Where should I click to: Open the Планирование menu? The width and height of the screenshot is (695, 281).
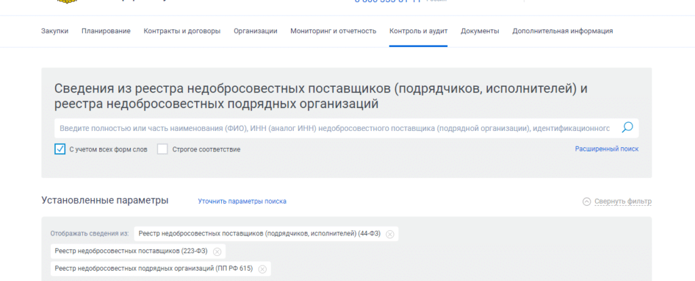coord(106,31)
